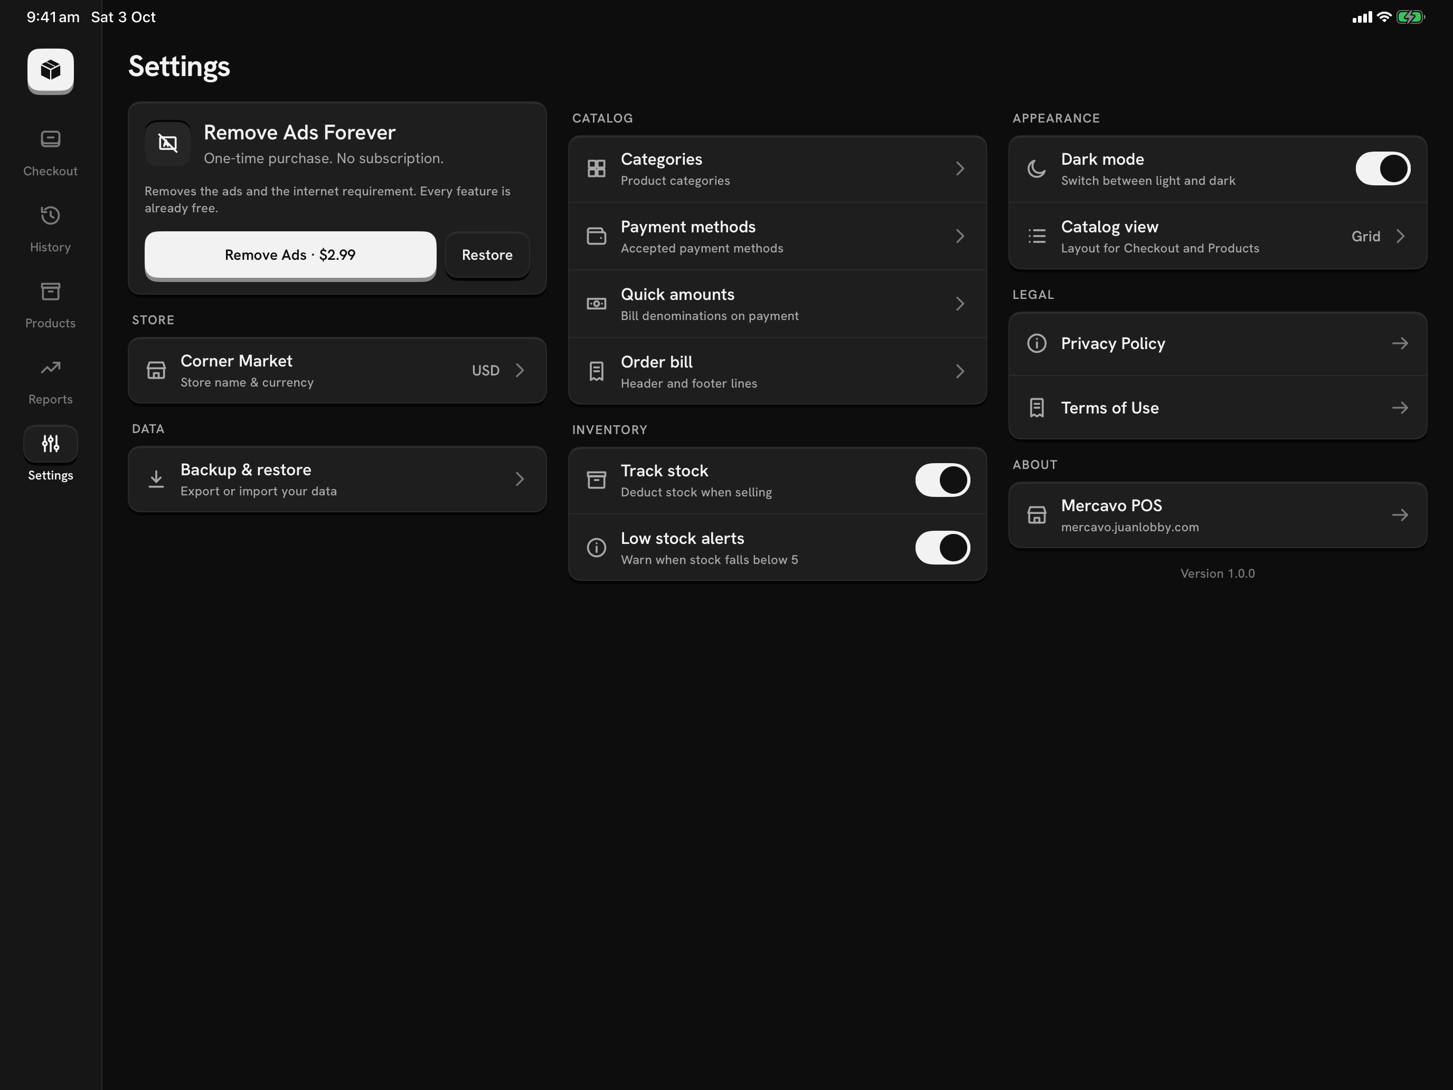Screen dimensions: 1453x1090
Task: Select the Settings sliders icon
Action: point(51,444)
